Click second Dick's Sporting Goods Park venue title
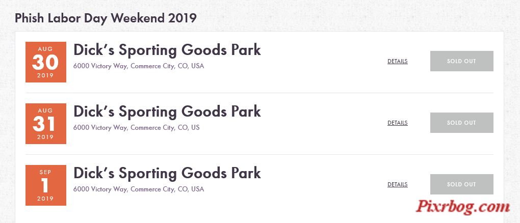This screenshot has height=223, width=520. [167, 111]
